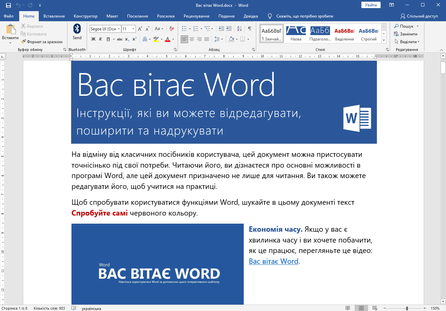Click the Save icon in quick access toolbar
446x311 pixels.
8,5
